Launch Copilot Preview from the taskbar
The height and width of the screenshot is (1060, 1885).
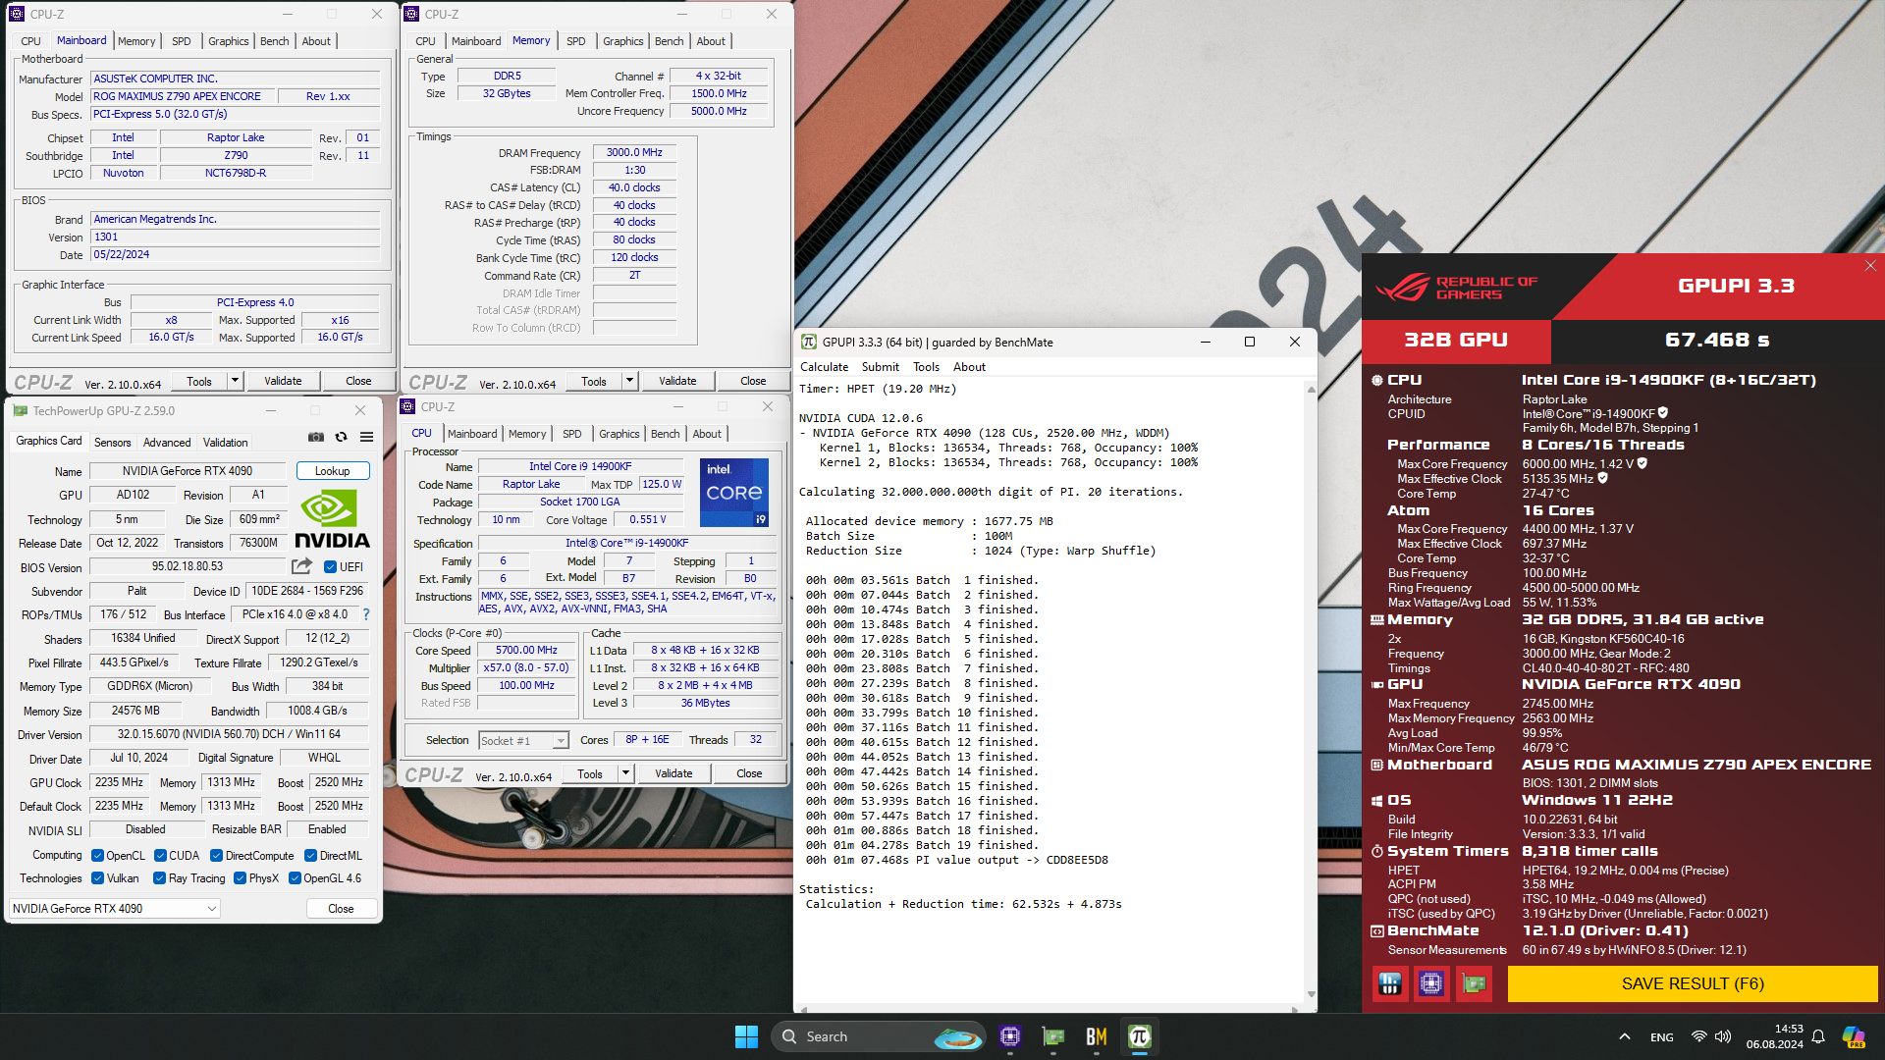1854,1036
